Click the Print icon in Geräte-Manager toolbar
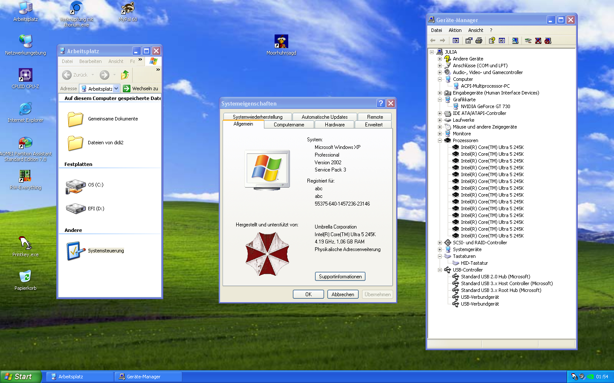Screen dimensions: 614x383 coord(479,40)
